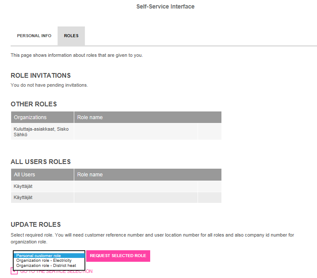
Task: Open Go to the Service Selection link
Action: (x=56, y=271)
